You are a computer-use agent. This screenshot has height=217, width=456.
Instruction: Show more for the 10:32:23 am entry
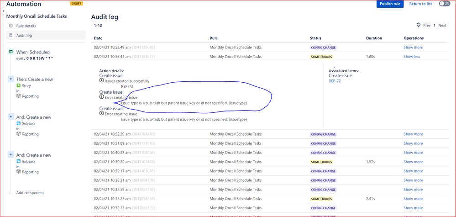pos(413,199)
